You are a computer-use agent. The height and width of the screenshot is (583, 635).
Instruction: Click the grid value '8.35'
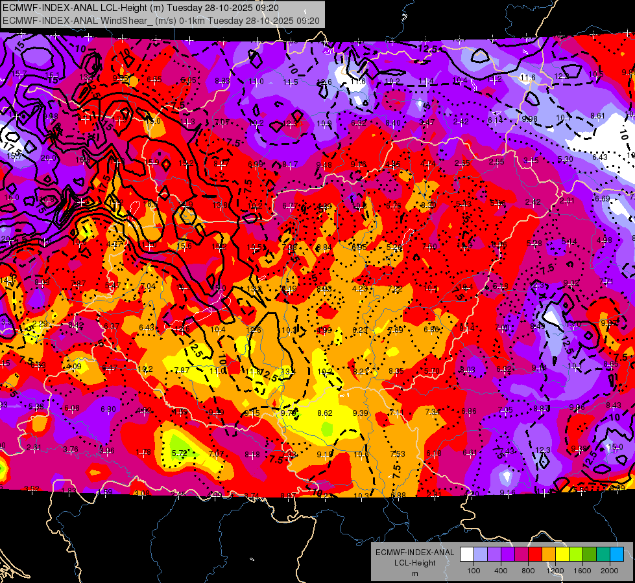click(x=396, y=371)
